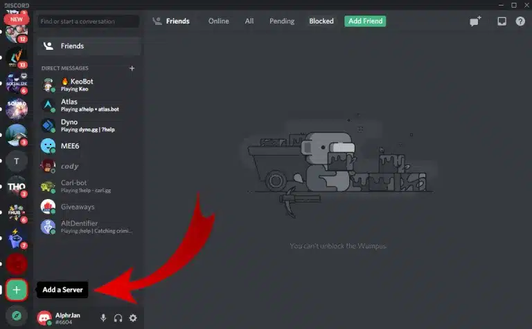The image size is (532, 329).
Task: Click the green Add a Server plus icon
Action: point(17,290)
